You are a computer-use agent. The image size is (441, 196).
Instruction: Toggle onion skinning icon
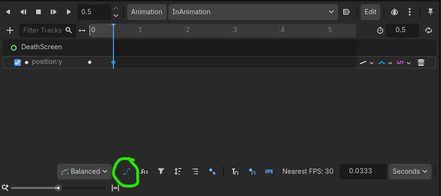coord(394,12)
